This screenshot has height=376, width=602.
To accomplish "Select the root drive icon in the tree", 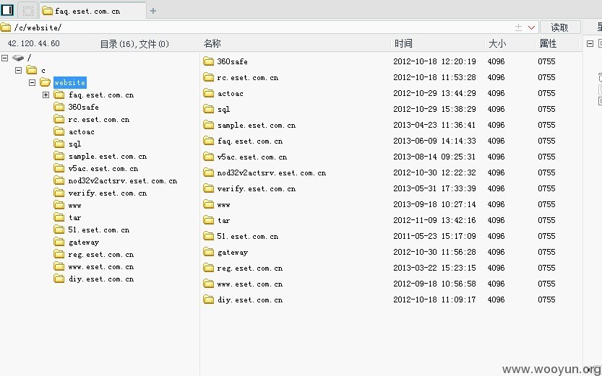I will (18, 58).
